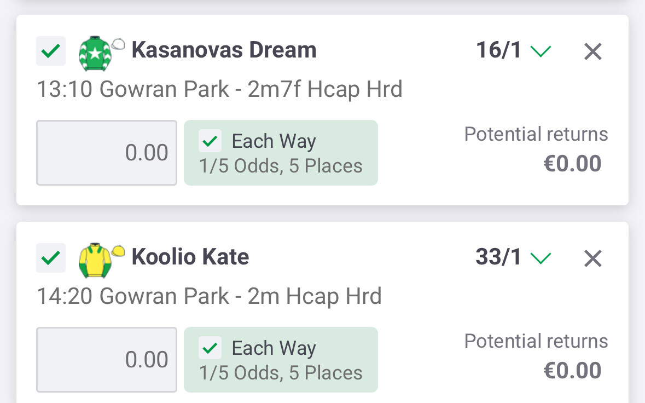Viewport: 645px width, 403px height.
Task: Remove Kasanovas Dream from the bet slip
Action: (x=593, y=52)
